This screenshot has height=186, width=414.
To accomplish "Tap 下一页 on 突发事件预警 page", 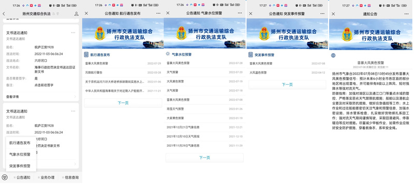I will pos(287,85).
